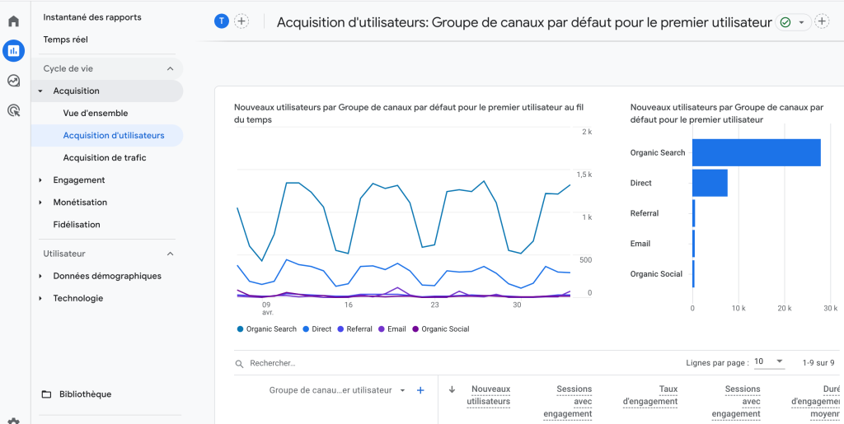Open the Fidélisation report
The image size is (844, 424).
77,225
